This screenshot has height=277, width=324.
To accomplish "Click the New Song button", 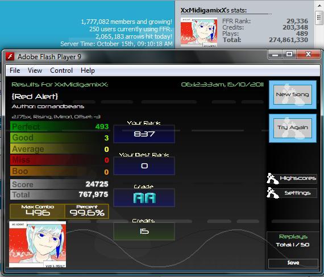I will (x=293, y=94).
